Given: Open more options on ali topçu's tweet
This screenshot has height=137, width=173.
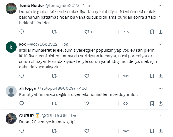Looking at the screenshot, I should pos(160,88).
